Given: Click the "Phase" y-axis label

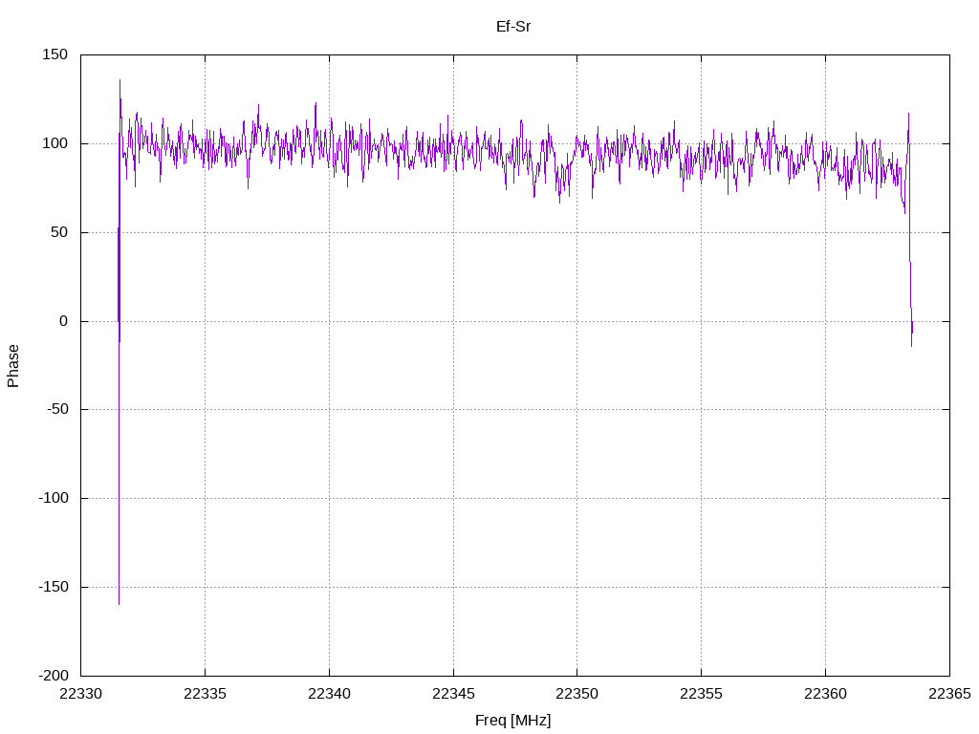Looking at the screenshot, I should pos(13,366).
